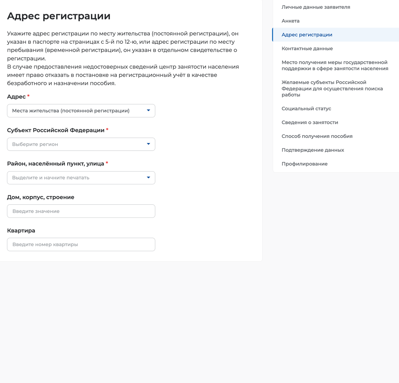Open Подтверждение данных section
The width and height of the screenshot is (399, 383).
[x=313, y=150]
